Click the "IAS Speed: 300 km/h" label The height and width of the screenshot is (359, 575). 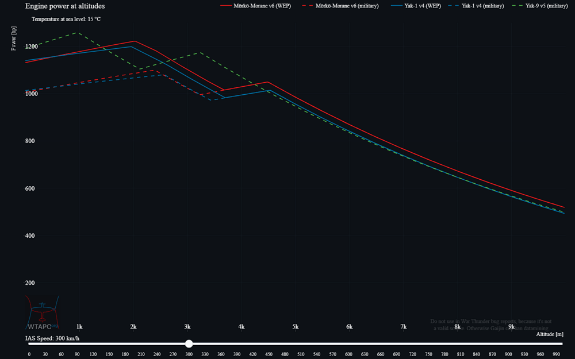click(52, 338)
